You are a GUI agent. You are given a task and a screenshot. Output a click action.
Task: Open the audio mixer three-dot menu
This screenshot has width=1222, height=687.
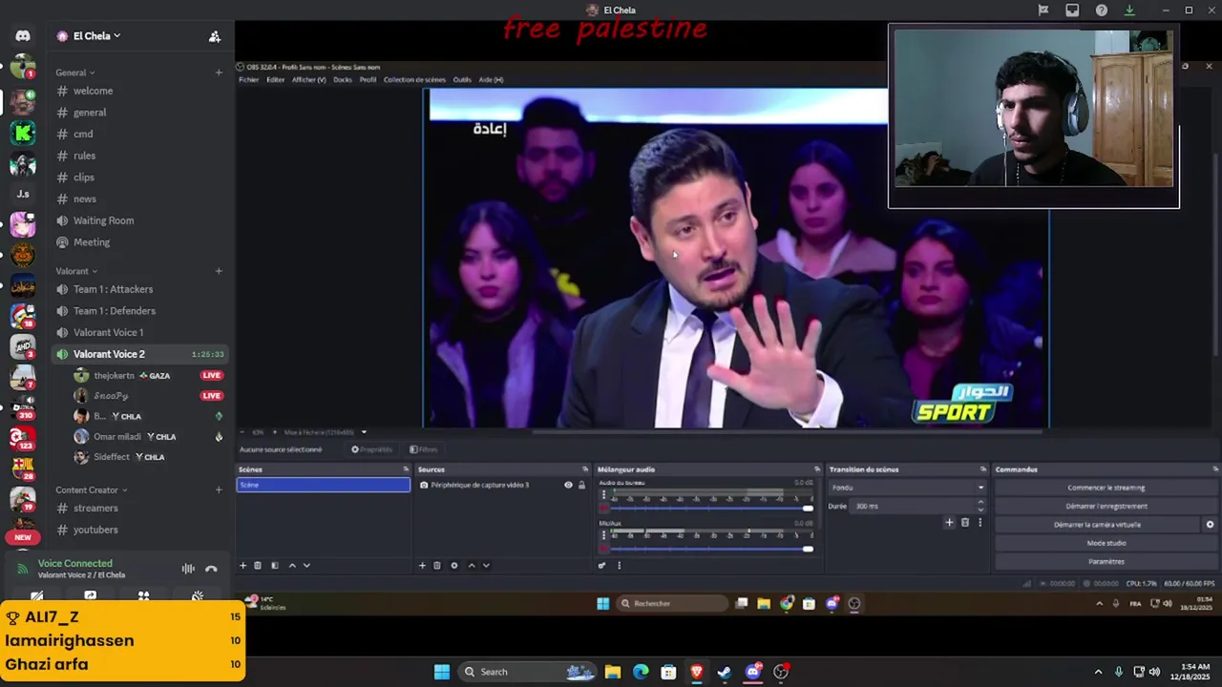click(x=619, y=566)
